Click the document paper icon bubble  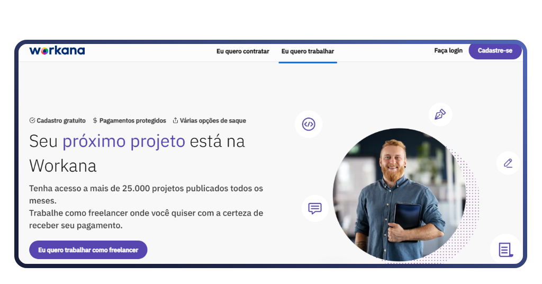(505, 250)
